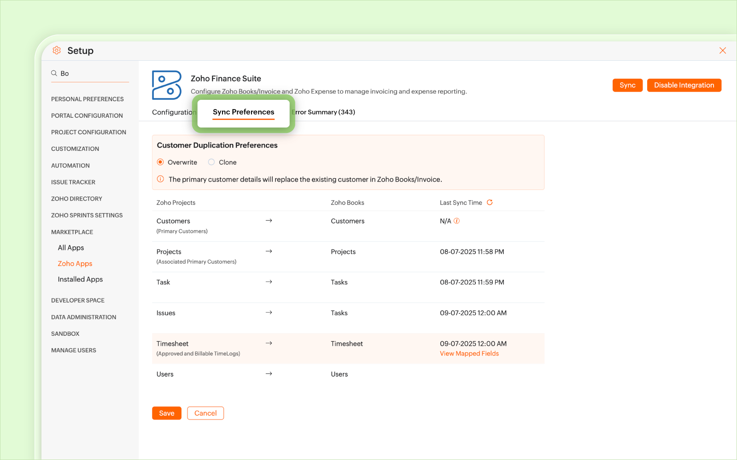The height and width of the screenshot is (460, 737).
Task: Switch to the Sync Preferences tab
Action: click(243, 112)
